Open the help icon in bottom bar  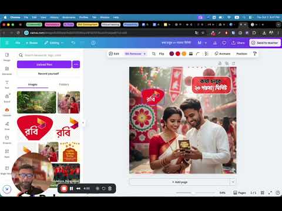(277, 193)
